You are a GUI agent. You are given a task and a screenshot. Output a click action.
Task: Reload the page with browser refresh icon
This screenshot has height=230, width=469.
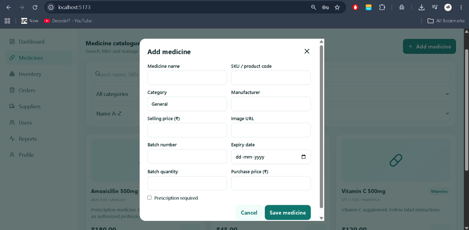[35, 7]
